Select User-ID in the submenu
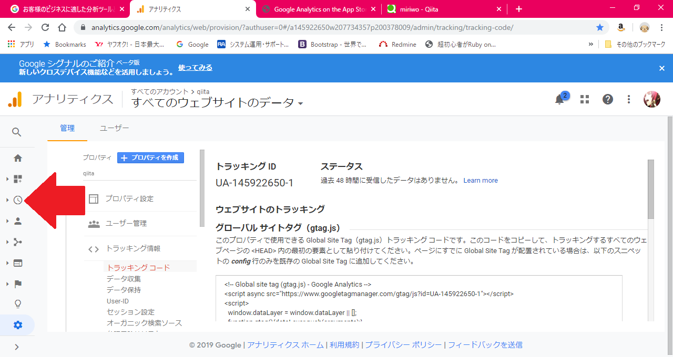Viewport: 673px width, 357px height. (x=118, y=301)
